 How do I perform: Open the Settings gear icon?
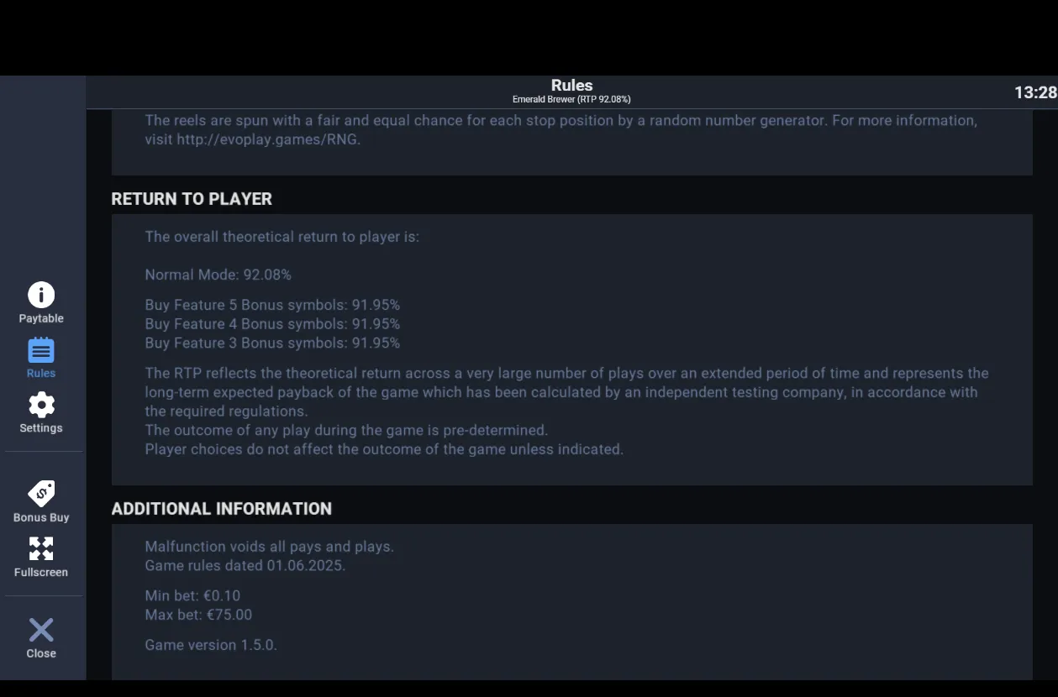coord(41,405)
